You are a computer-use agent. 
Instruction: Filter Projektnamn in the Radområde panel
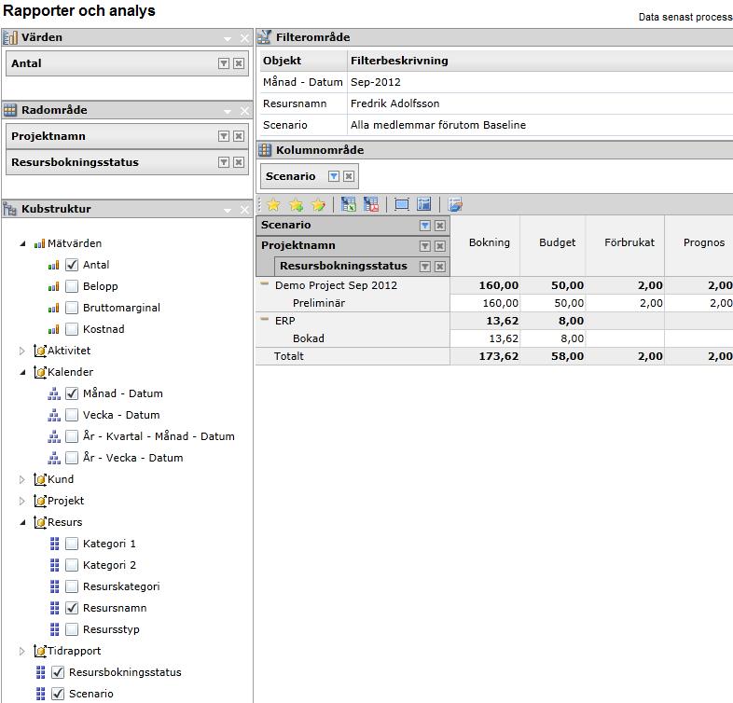(224, 136)
